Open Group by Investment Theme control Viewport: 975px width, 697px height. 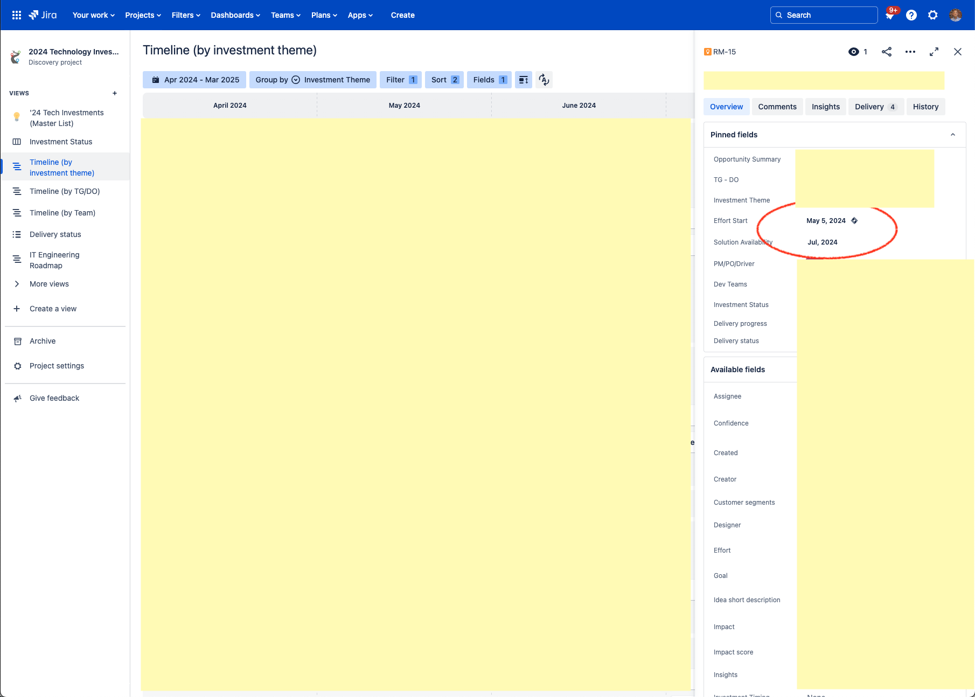point(313,80)
